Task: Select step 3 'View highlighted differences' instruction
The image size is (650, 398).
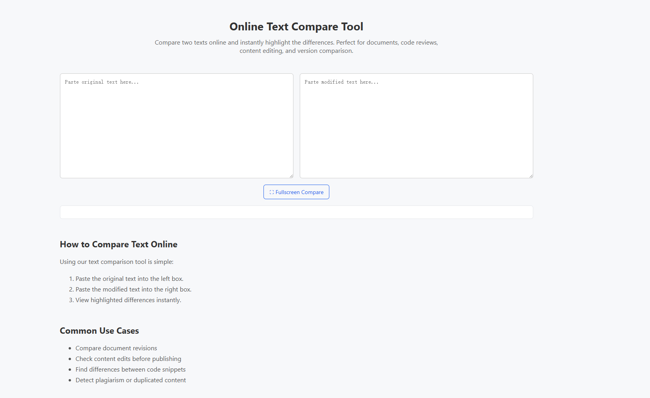Action: click(x=128, y=300)
